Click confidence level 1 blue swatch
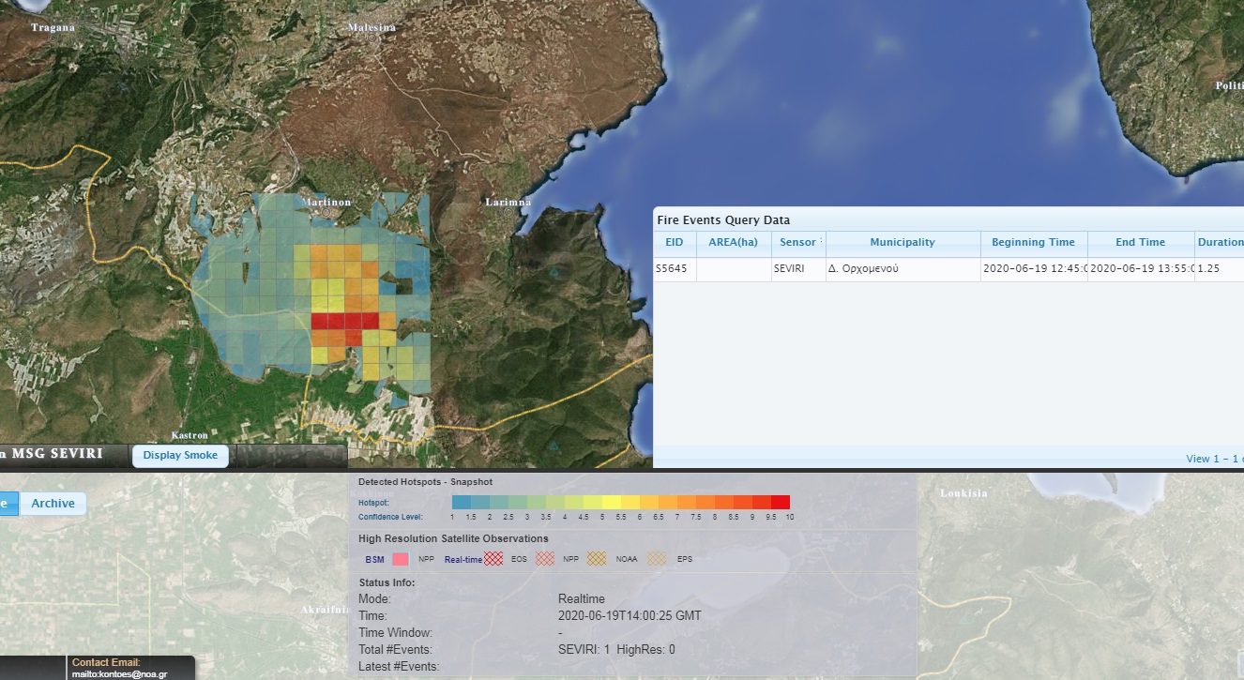 pos(462,502)
